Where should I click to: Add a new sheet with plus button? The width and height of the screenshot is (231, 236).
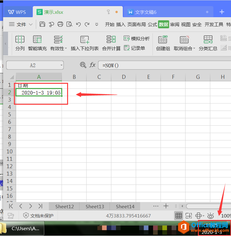[x=166, y=206]
